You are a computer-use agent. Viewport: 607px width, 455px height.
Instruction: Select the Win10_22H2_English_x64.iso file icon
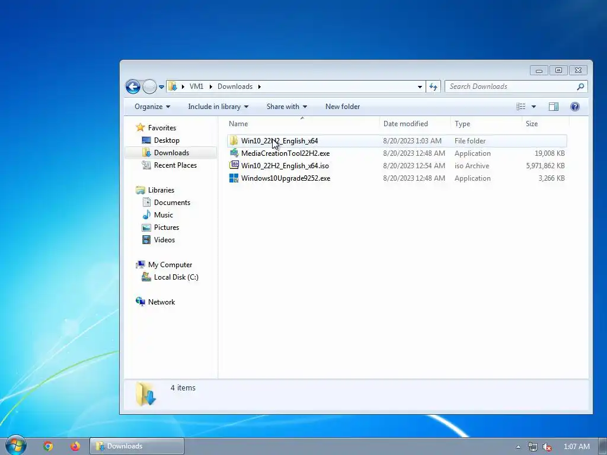coord(234,165)
